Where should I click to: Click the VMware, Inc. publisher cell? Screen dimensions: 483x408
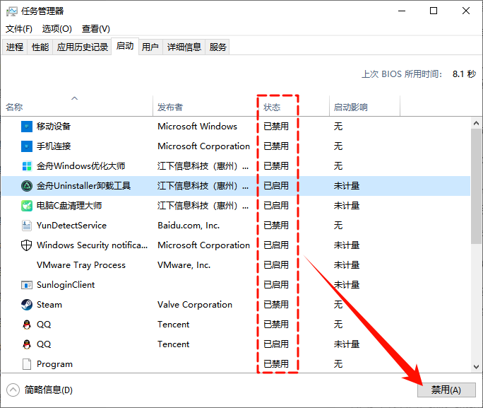point(184,265)
